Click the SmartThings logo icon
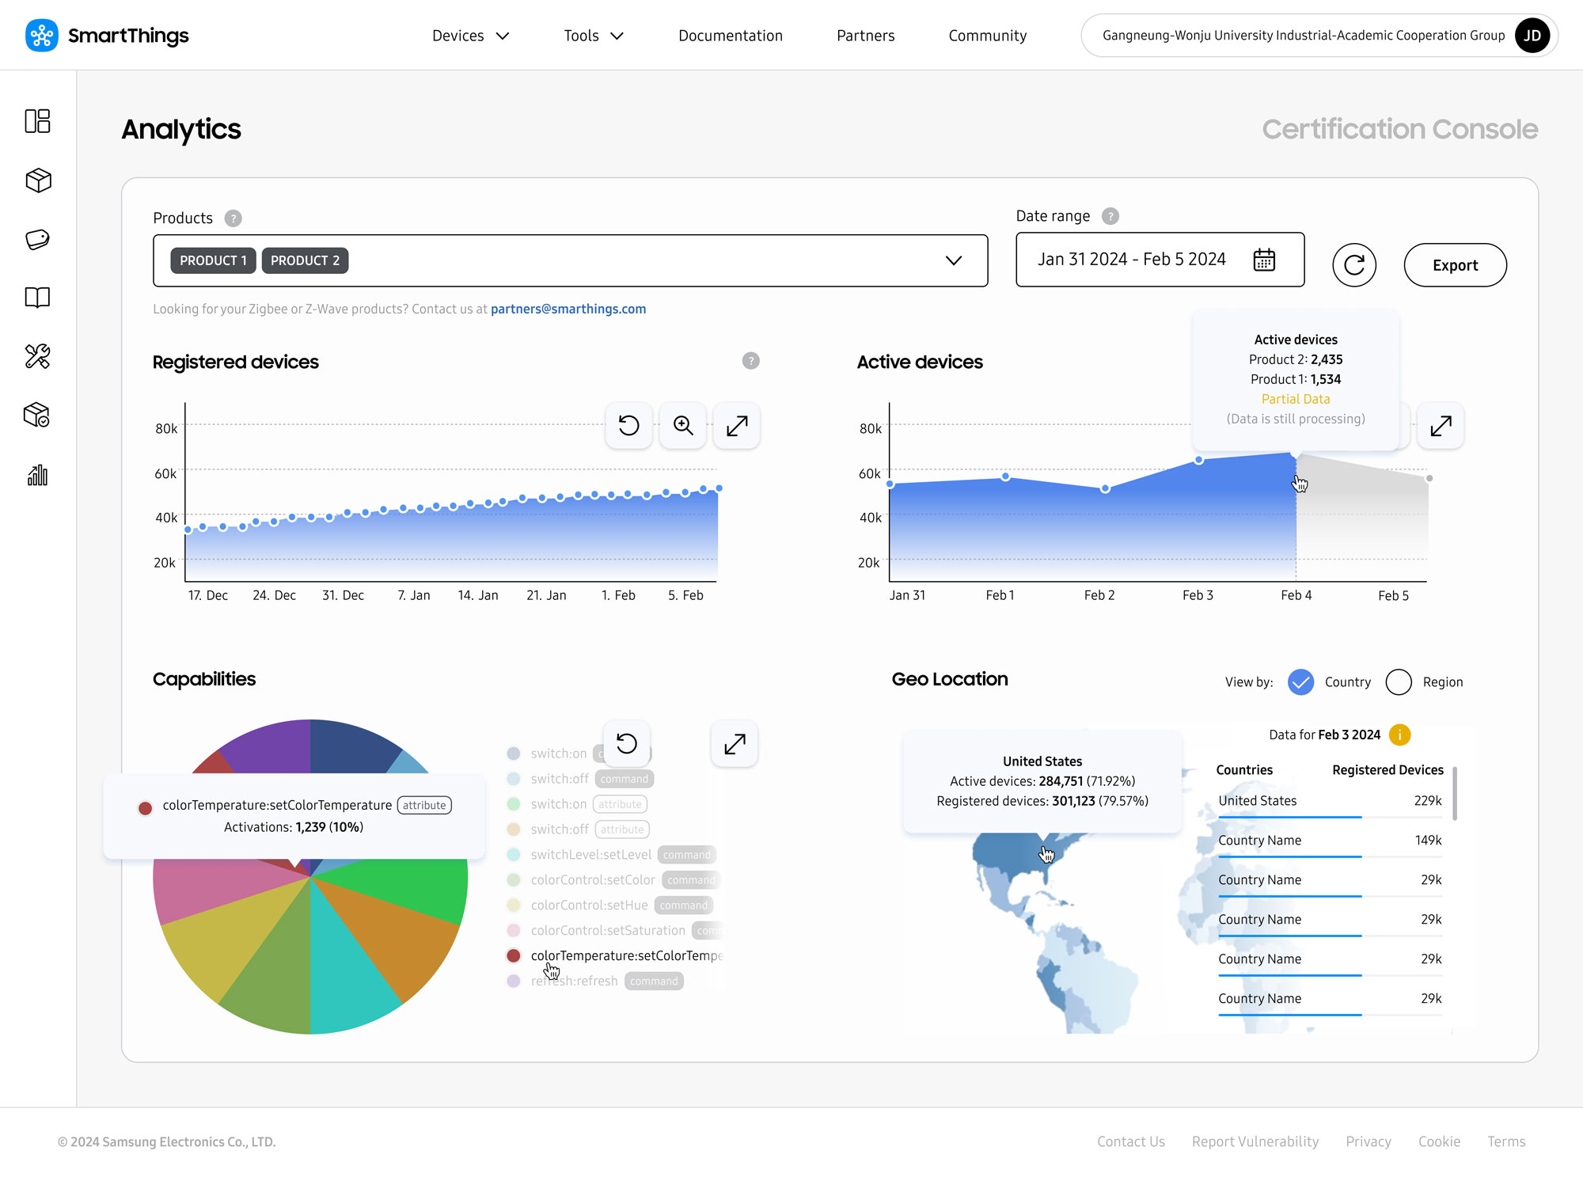 pos(41,36)
